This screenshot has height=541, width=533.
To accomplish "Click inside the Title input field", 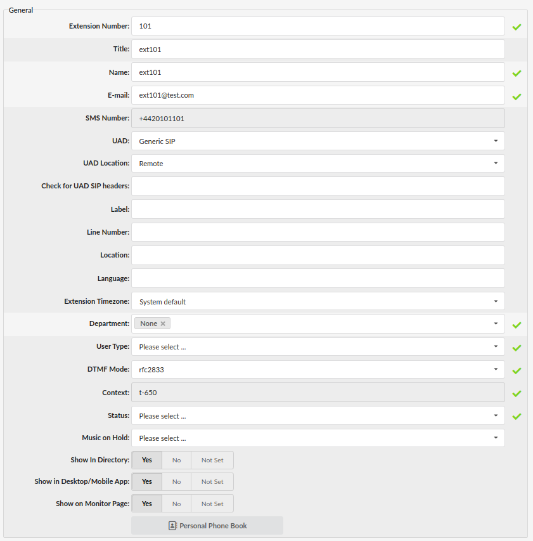I will pyautogui.click(x=317, y=49).
